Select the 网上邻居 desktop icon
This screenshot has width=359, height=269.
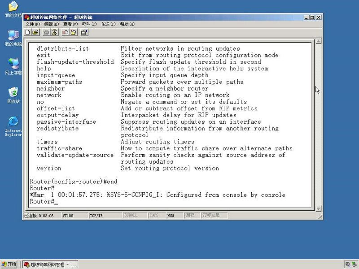13,66
